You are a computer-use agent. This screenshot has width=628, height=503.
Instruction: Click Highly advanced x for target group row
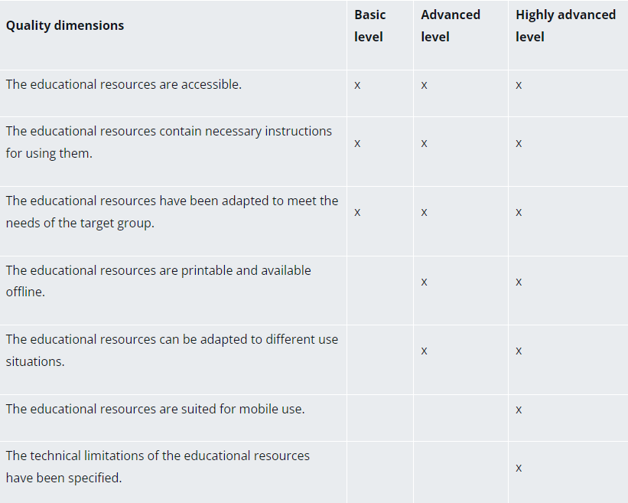click(x=519, y=212)
